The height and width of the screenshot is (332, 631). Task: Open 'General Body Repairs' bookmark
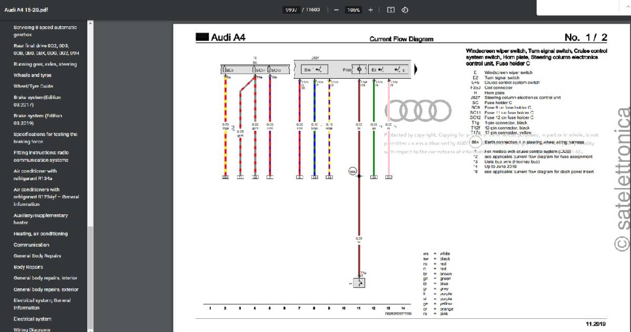tap(37, 256)
